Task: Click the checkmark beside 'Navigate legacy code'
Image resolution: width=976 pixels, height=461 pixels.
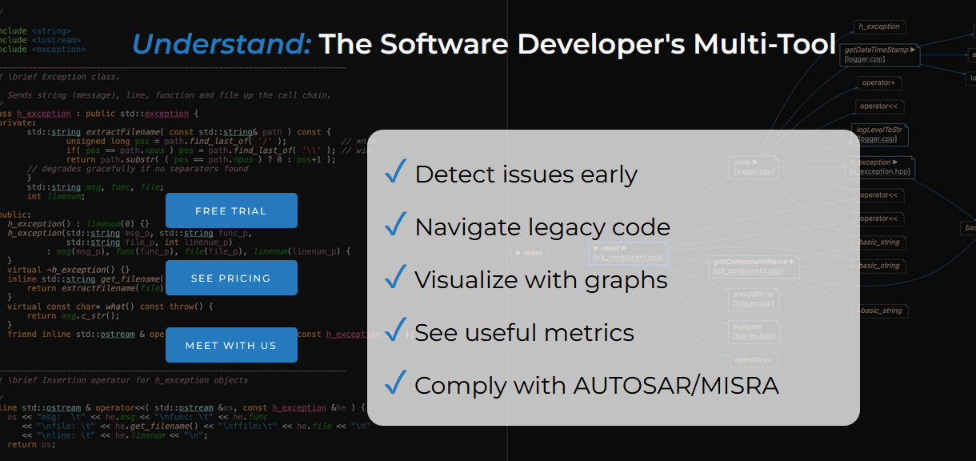Action: pos(396,224)
